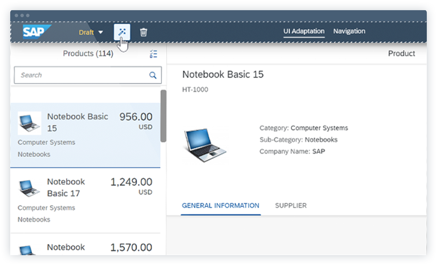Screen dimensions: 437x265
Task: Click the window control dots
Action: click(21, 15)
